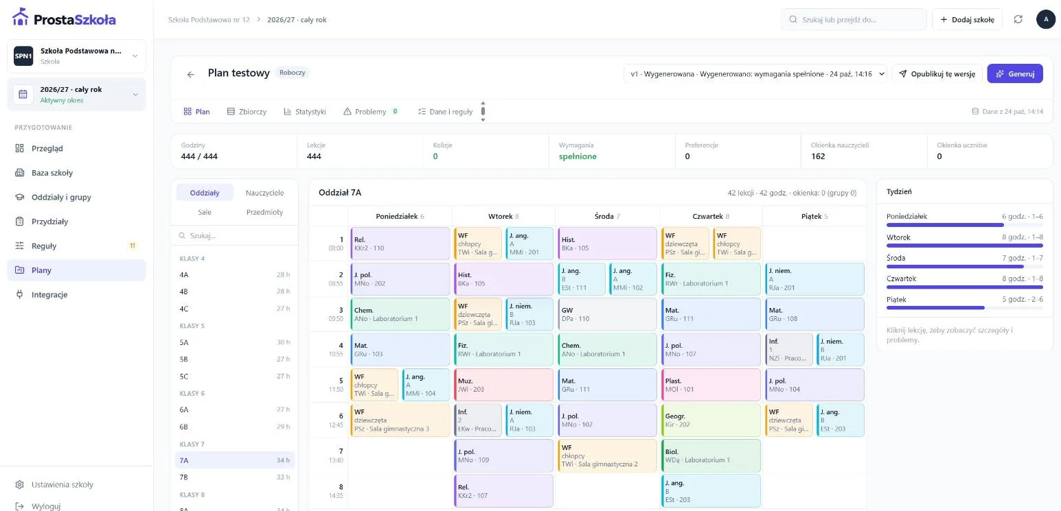1061x511 pixels.
Task: Switch to the Statystyki tab
Action: point(305,112)
